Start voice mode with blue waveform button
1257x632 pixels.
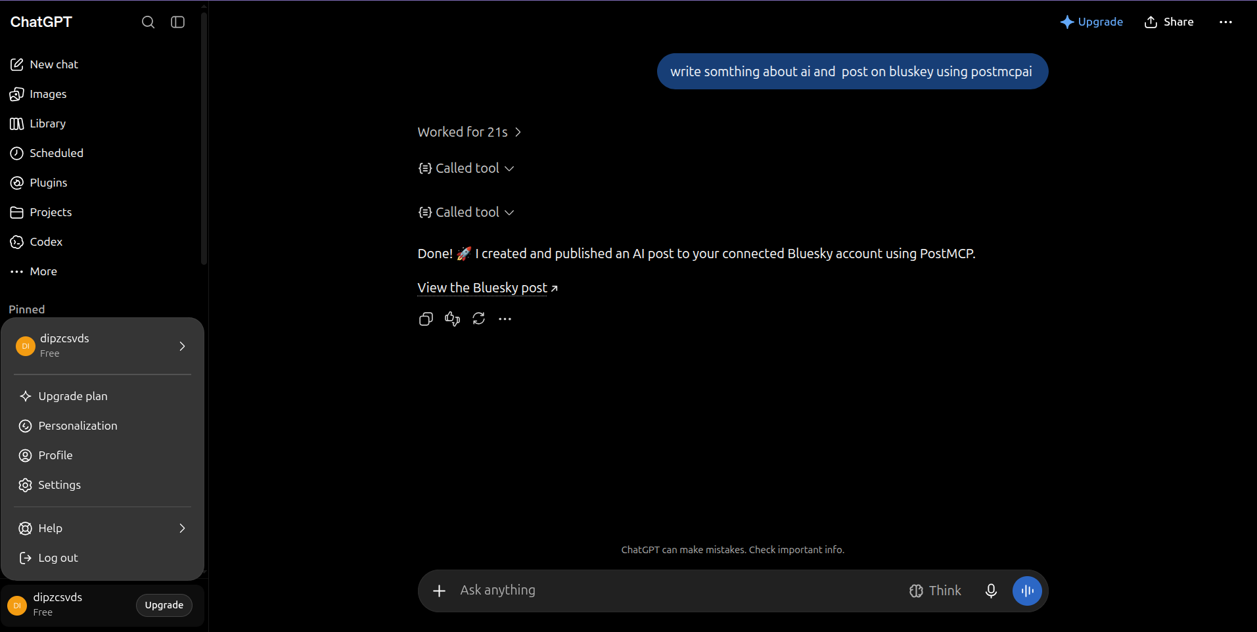point(1027,591)
